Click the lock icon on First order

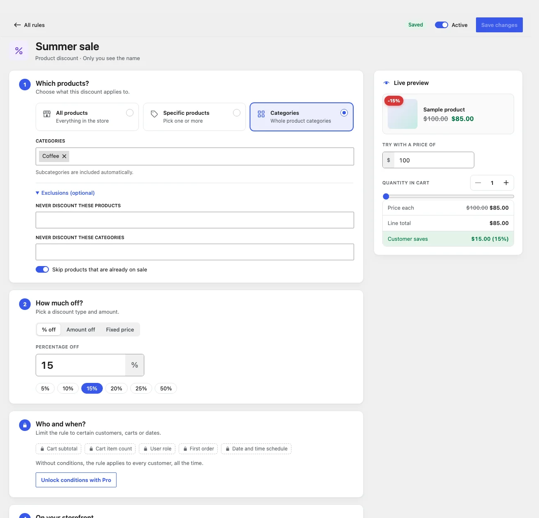(x=185, y=449)
